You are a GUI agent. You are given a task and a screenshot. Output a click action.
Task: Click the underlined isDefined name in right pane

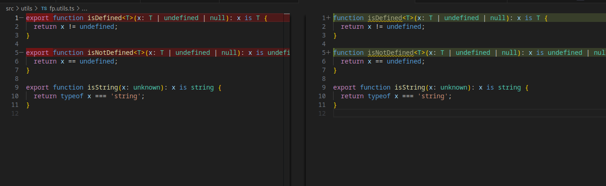point(385,18)
